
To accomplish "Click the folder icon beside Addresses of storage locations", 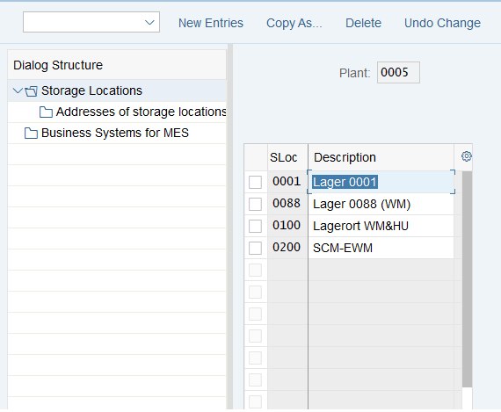I will tap(46, 112).
